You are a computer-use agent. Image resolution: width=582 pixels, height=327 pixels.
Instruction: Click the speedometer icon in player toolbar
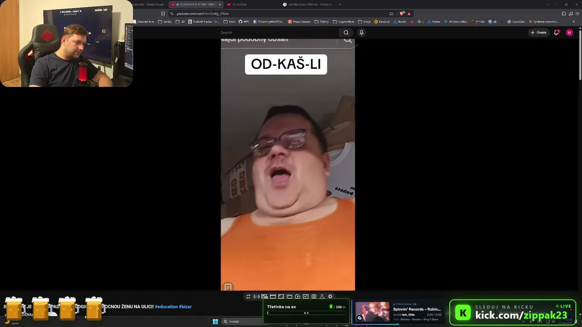pyautogui.click(x=297, y=297)
